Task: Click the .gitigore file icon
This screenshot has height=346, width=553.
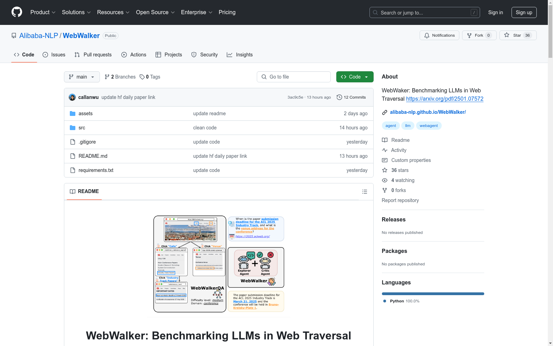Action: coord(73,142)
